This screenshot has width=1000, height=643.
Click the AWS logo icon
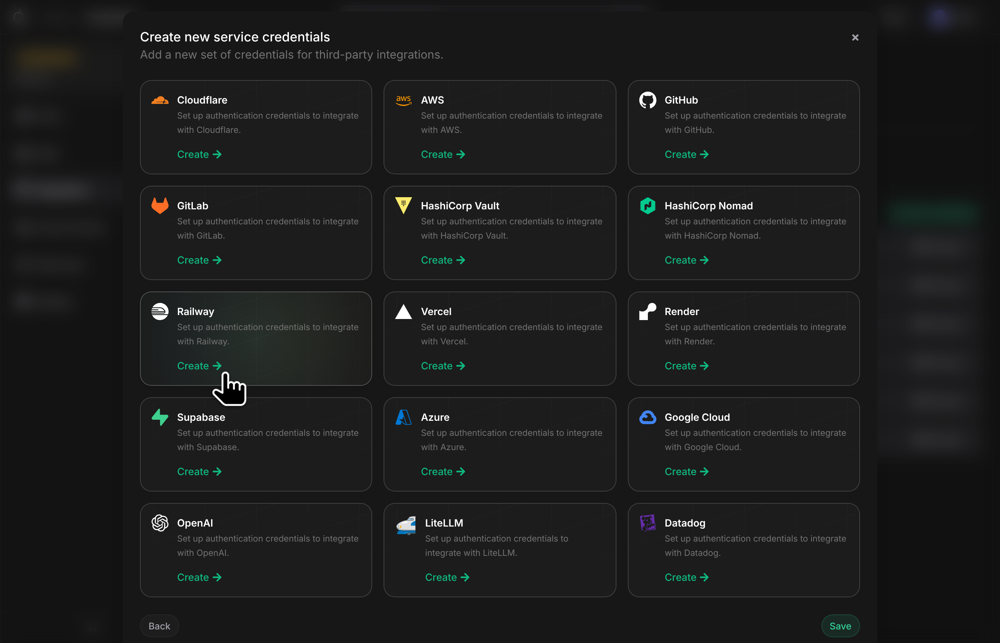404,100
